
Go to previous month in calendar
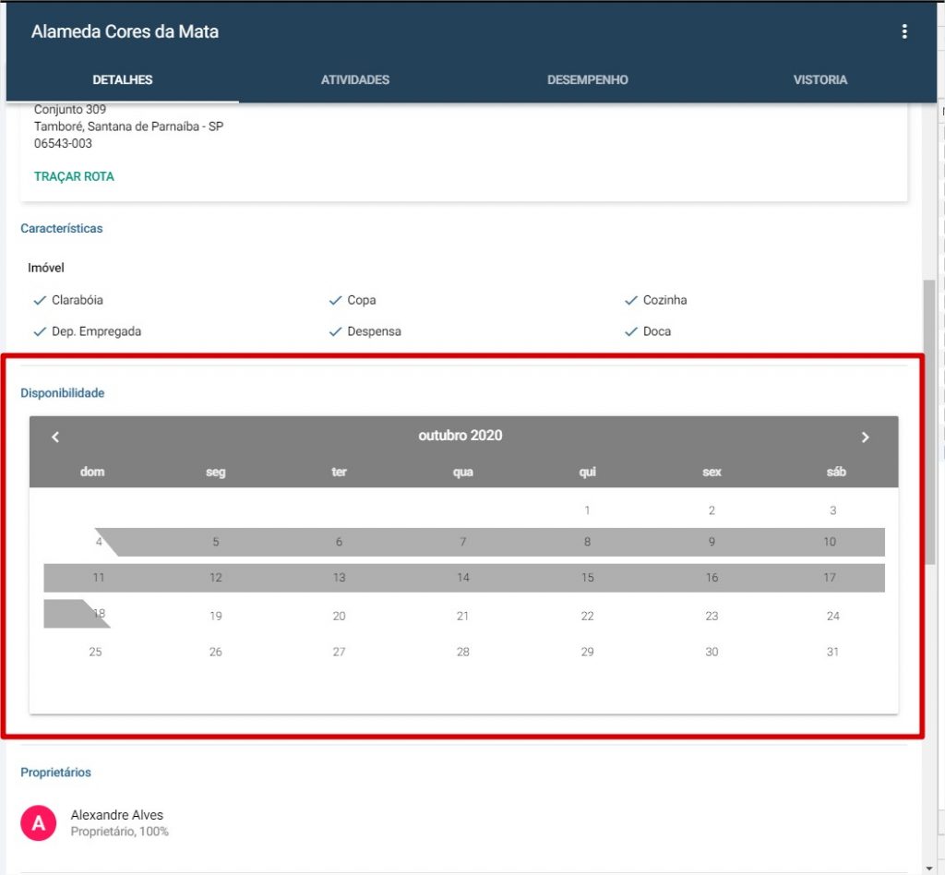coord(55,437)
